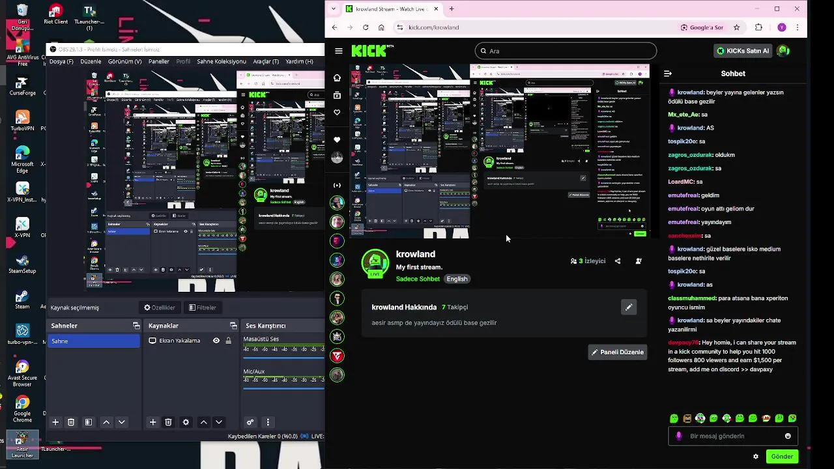Open Ses Karıştırıcı three-dot menu

(268, 422)
